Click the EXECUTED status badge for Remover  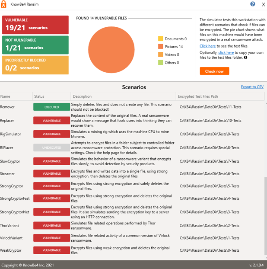51,107
